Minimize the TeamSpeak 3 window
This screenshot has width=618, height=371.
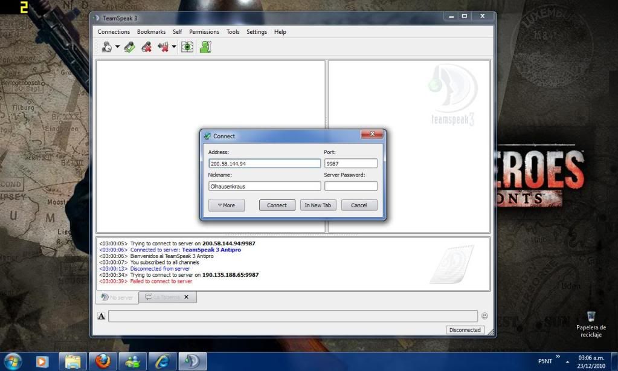click(x=451, y=16)
